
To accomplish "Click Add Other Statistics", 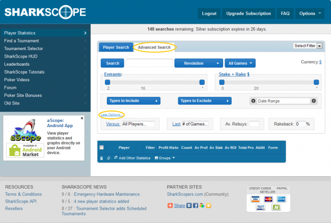I will [x=132, y=158].
